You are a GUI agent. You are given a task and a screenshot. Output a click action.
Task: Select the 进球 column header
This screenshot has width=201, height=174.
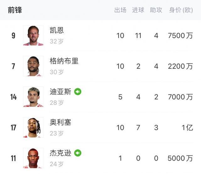point(138,10)
